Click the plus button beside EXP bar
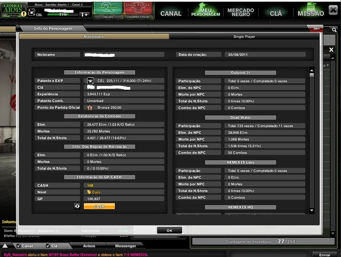The height and width of the screenshot is (257, 341). coord(84,15)
